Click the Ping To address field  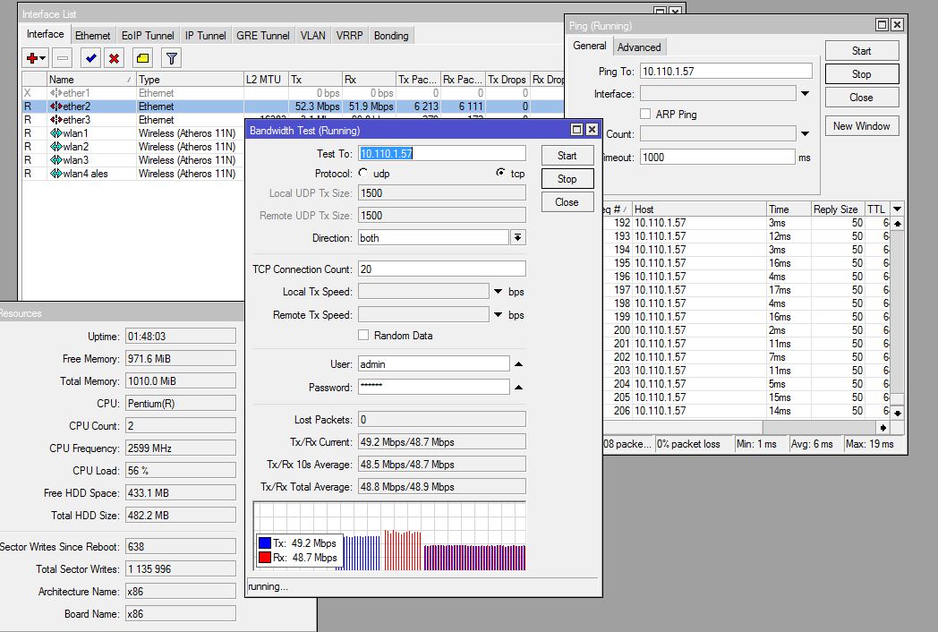click(726, 72)
